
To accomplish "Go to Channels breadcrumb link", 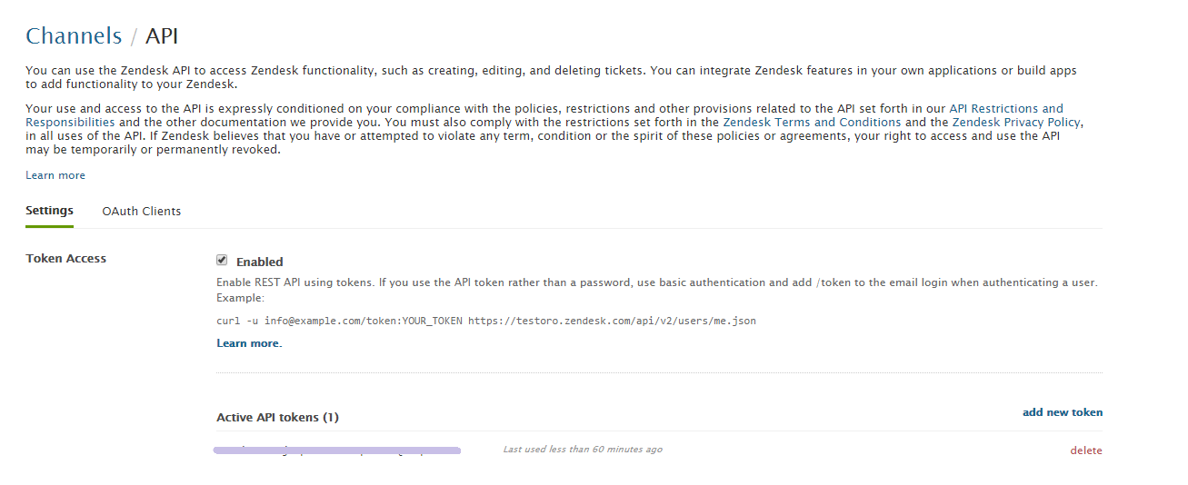I will point(74,35).
